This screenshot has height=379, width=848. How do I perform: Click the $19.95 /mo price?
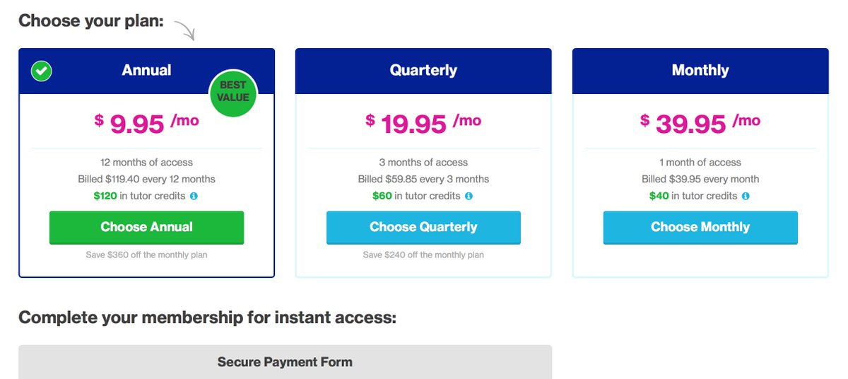423,123
